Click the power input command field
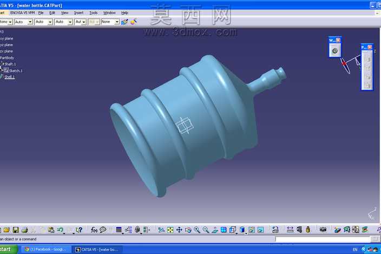Screen dimensions: 381x254 [323, 239]
